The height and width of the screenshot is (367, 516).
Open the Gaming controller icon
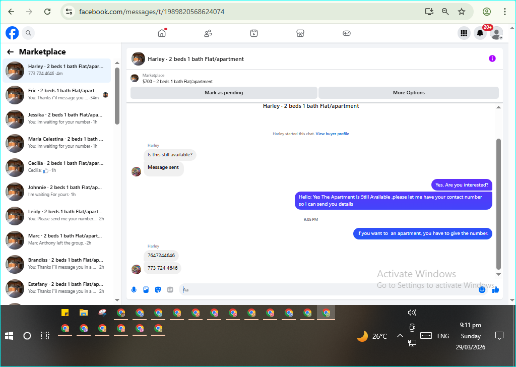pos(347,33)
